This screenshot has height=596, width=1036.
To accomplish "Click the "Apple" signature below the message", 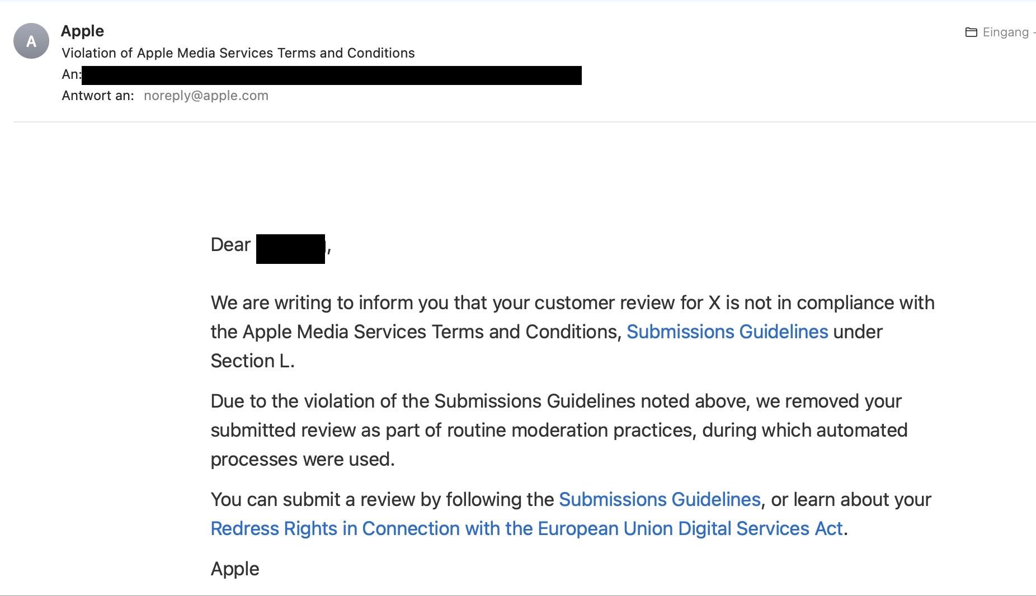I will coord(235,569).
